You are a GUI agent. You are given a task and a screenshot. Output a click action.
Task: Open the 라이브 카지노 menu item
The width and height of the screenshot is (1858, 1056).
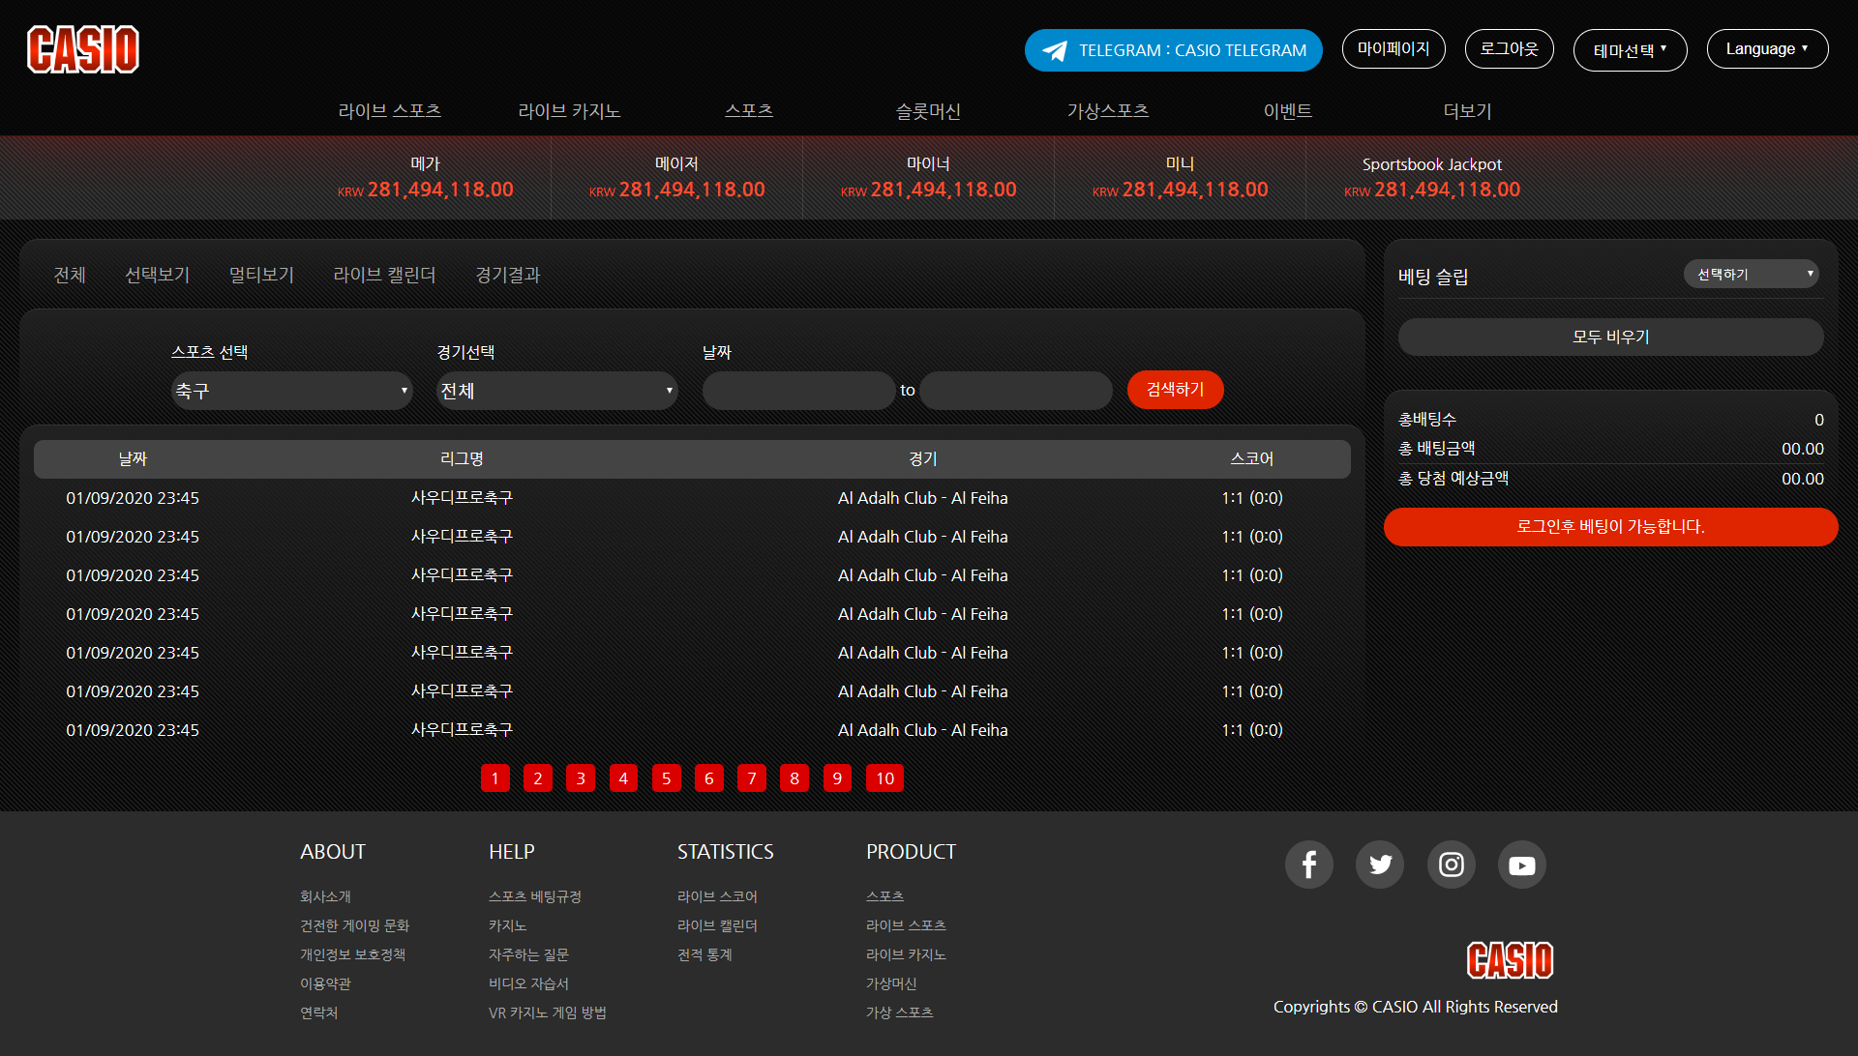click(569, 111)
